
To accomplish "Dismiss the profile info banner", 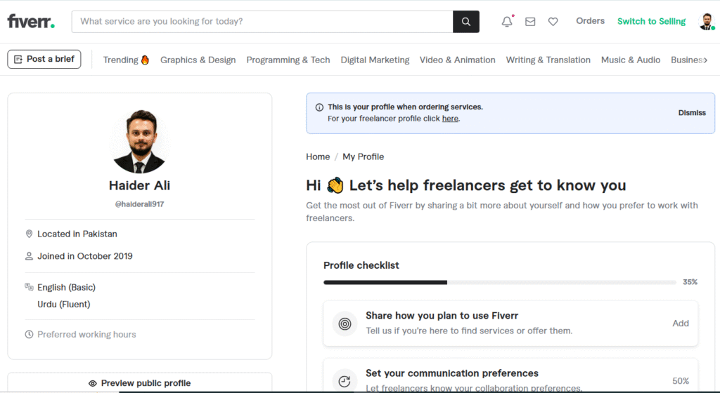I will click(x=692, y=113).
